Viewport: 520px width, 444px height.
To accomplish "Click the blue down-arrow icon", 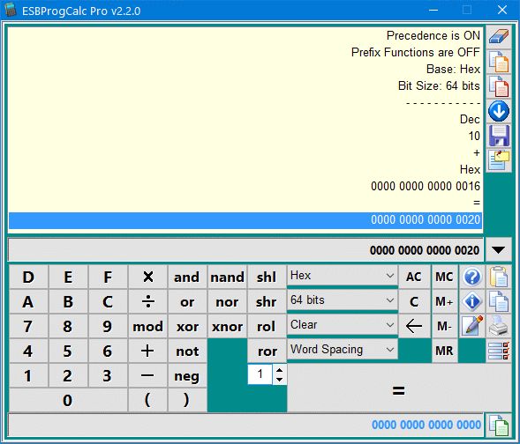I will [x=499, y=111].
